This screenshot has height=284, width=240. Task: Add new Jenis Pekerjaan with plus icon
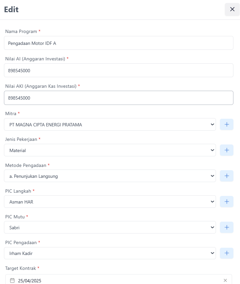coord(227,150)
